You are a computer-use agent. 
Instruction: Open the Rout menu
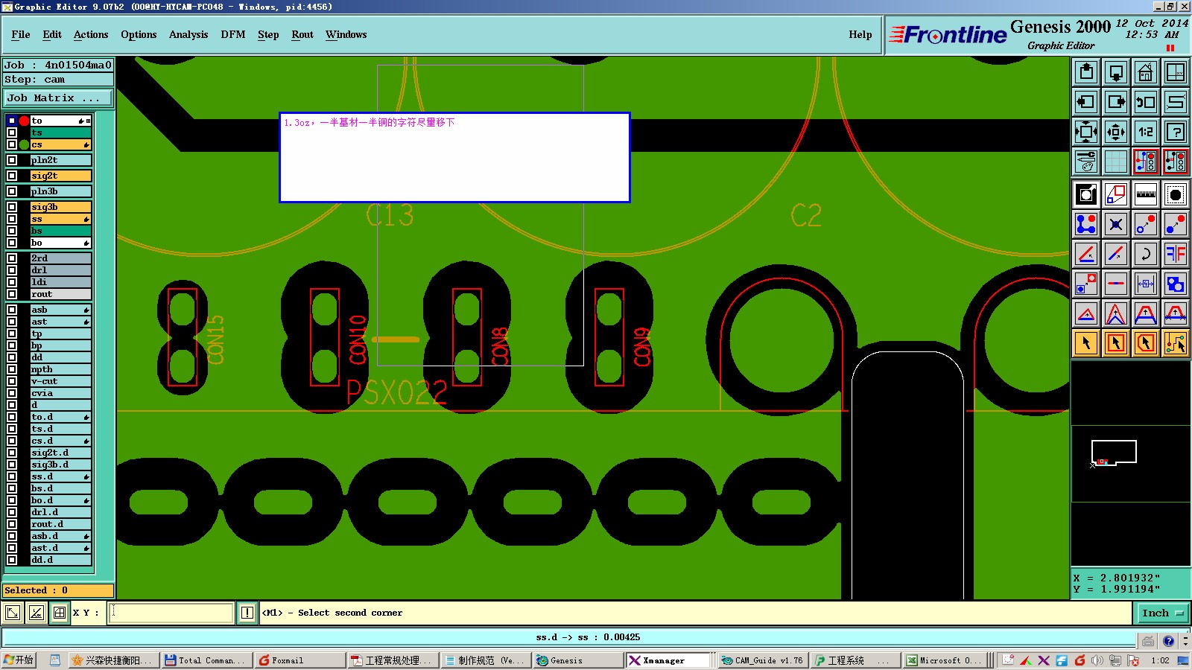302,34
